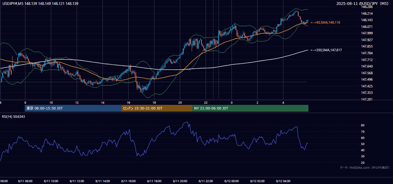The height and width of the screenshot is (184, 393).
Task: Click the 8/11 14:00 time axis label
Action: click(103, 181)
